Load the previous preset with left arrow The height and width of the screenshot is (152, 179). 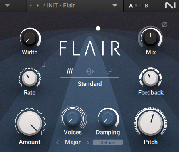(x=31, y=6)
